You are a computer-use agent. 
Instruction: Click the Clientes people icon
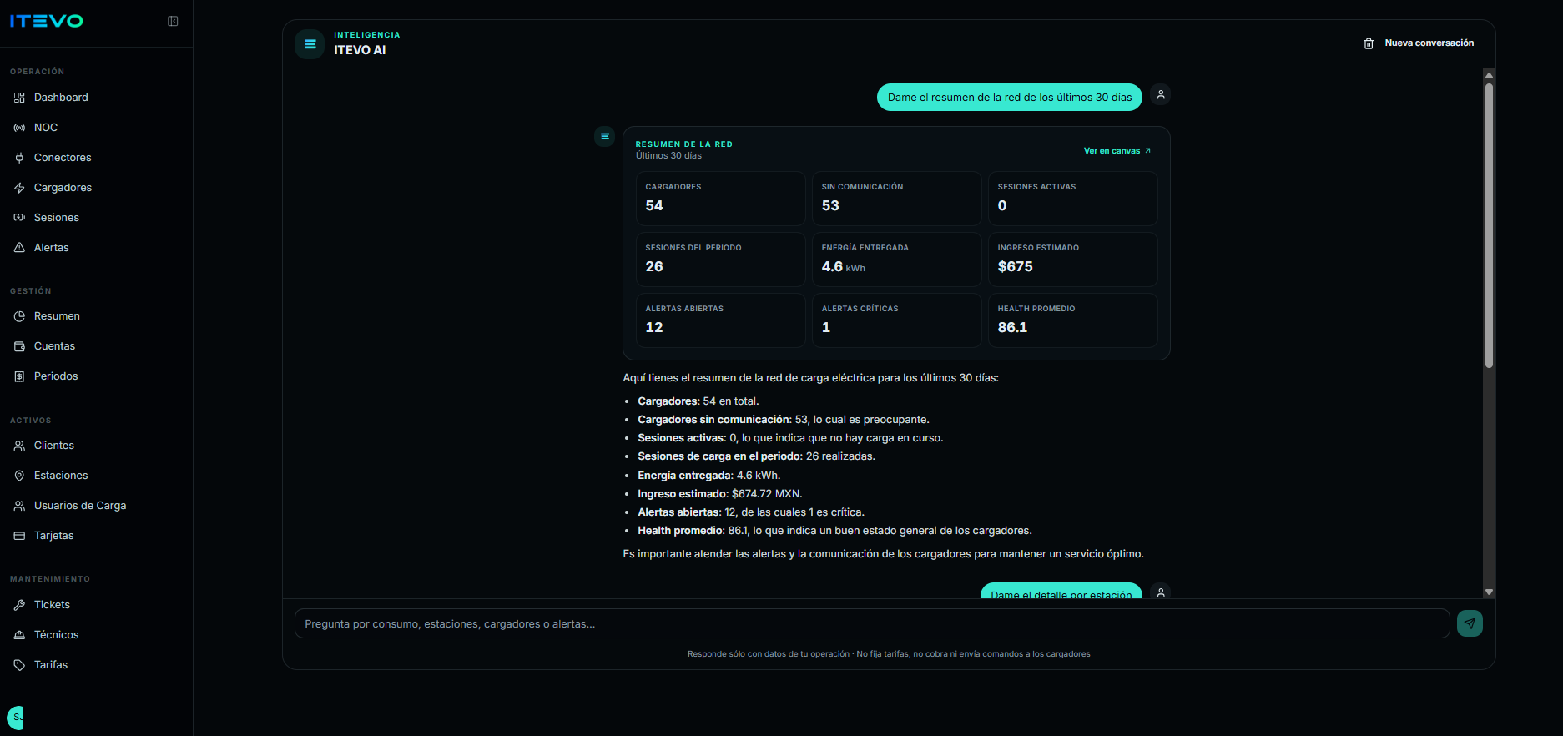coord(19,446)
